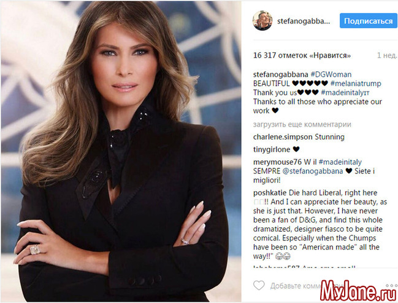Click the main portrait photo
Screen dimensions: 398x303
tap(121, 151)
